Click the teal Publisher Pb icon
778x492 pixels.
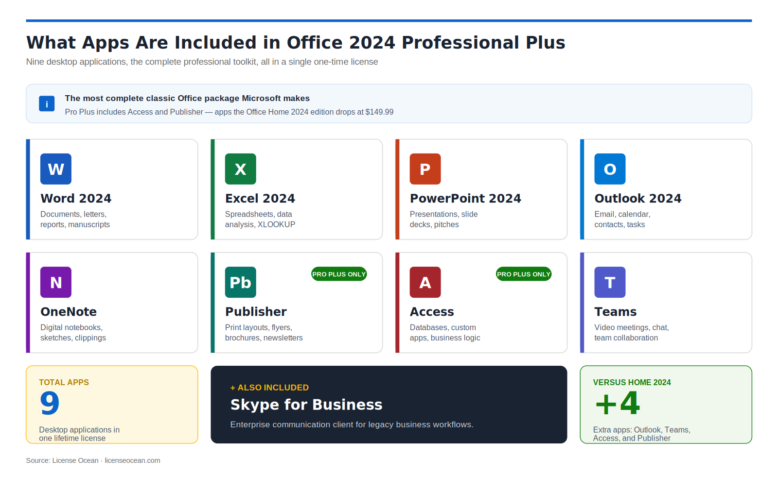click(x=241, y=282)
